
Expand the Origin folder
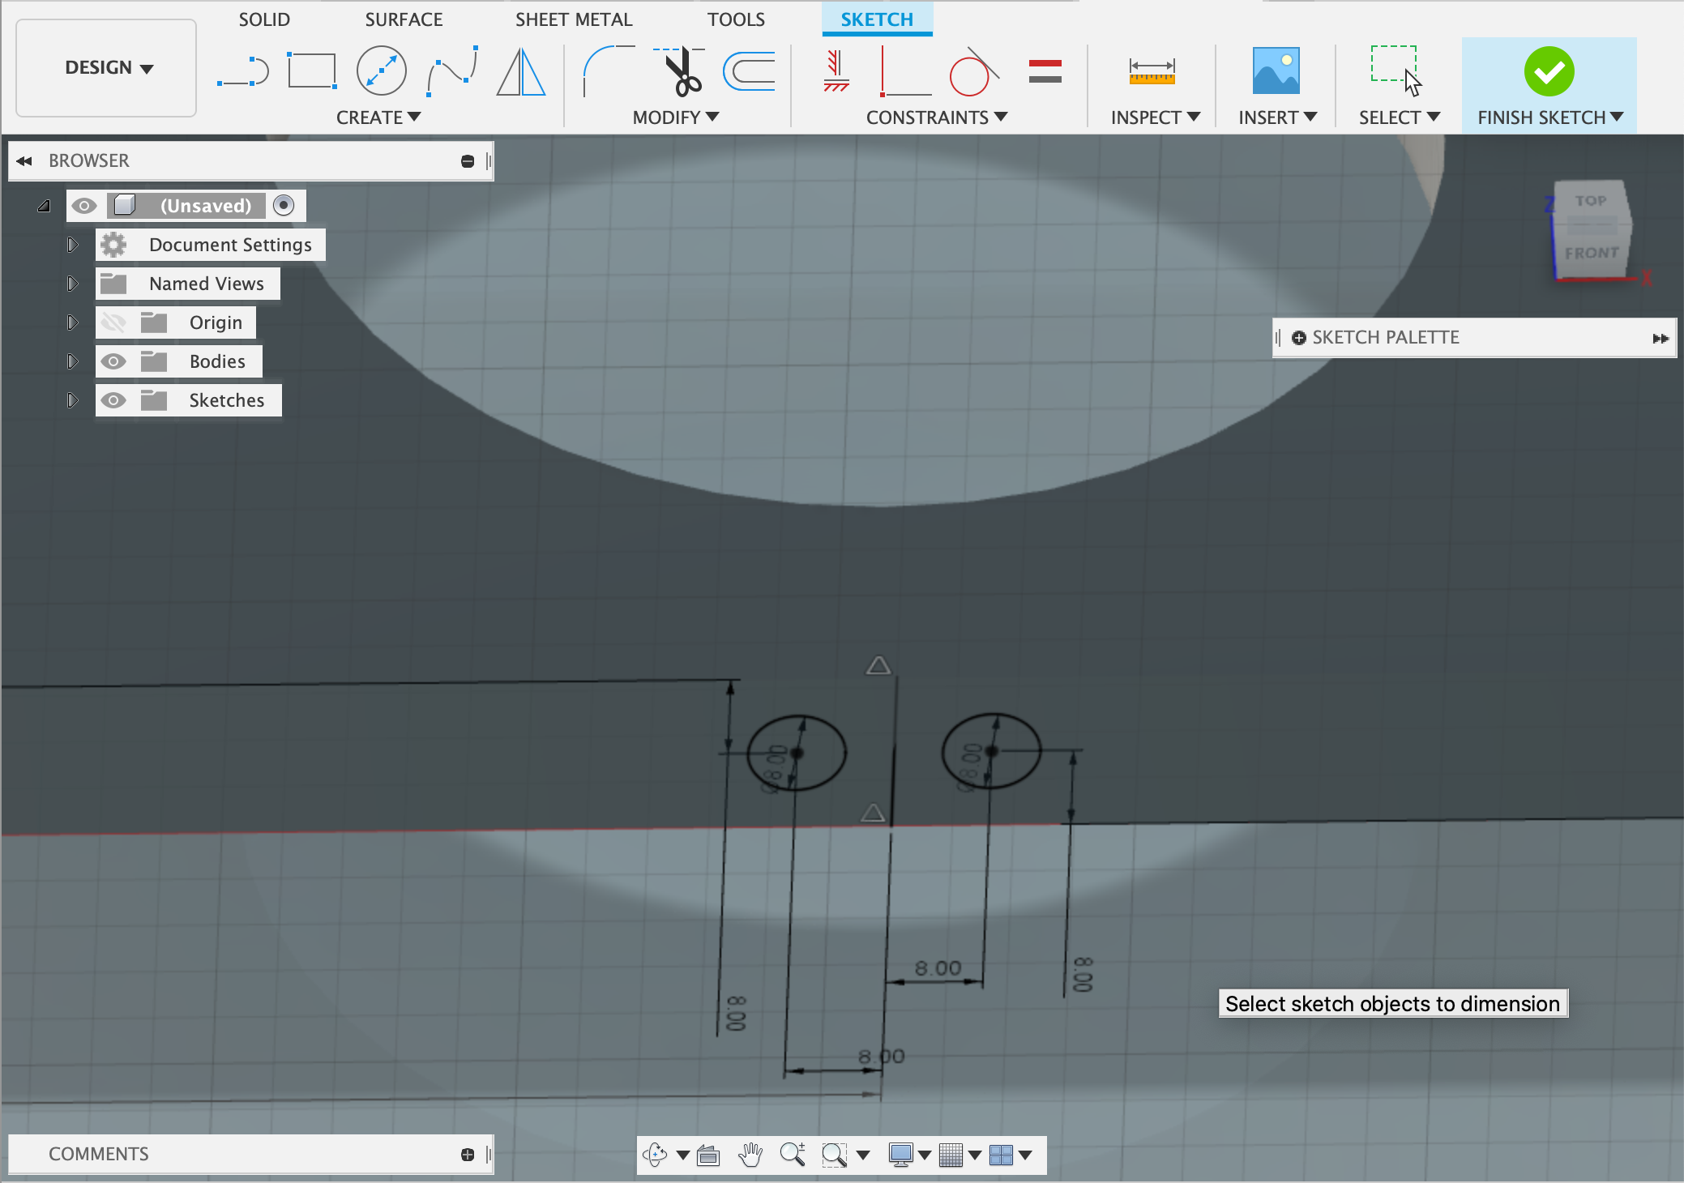click(x=69, y=322)
